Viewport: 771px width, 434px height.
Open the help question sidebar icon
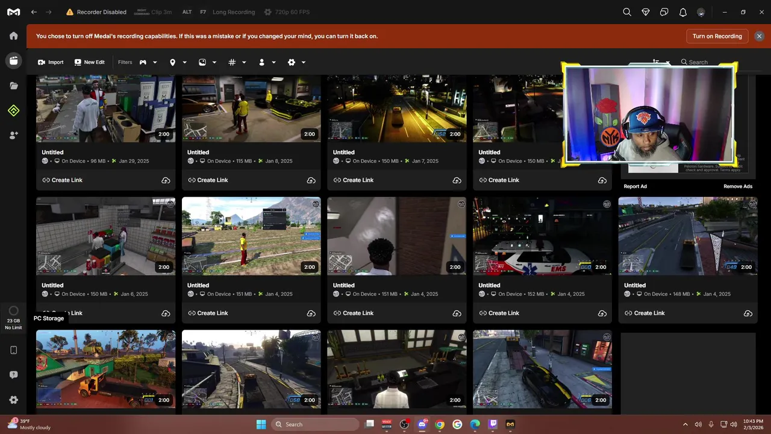(x=13, y=375)
